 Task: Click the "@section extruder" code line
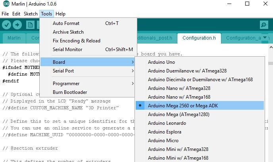(30, 149)
